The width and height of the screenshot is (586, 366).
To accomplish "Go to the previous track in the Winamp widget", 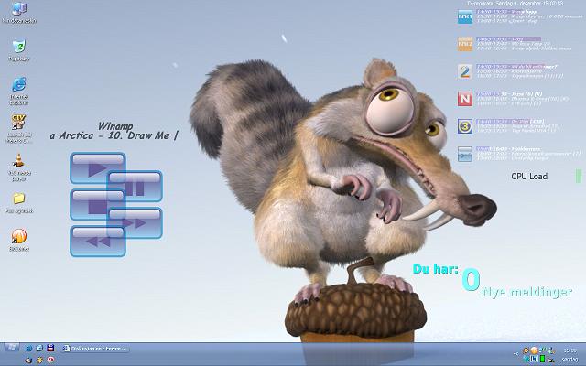I will click(98, 242).
